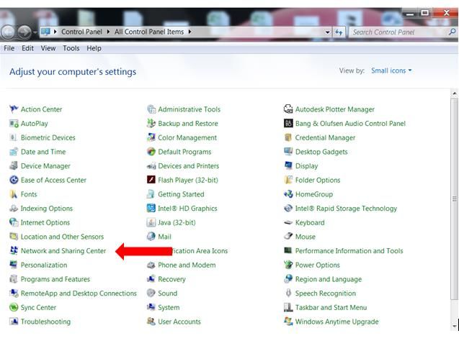Image resolution: width=459 pixels, height=346 pixels.
Task: Expand the root breadcrumb arrow before Control Panel
Action: (55, 32)
